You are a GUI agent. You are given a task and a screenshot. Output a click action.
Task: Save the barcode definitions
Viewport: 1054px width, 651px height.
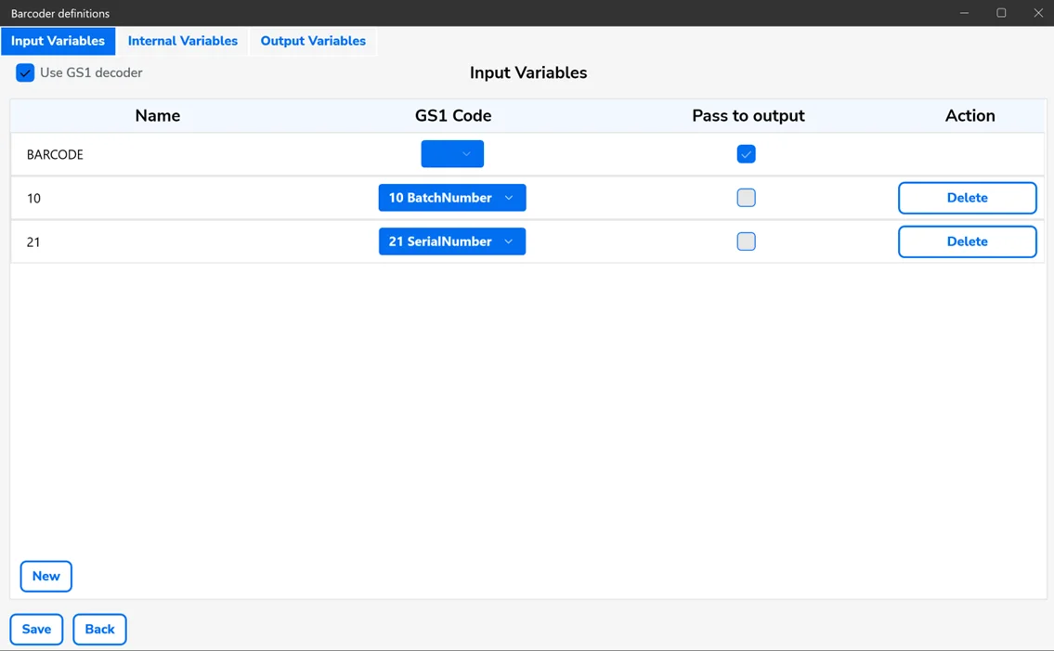[x=36, y=629]
